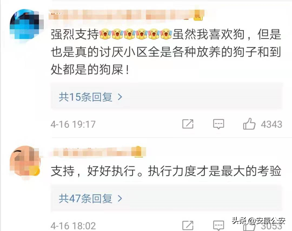Image resolution: width=292 pixels, height=231 pixels.
Task: Open first commenter's blurred username
Action: coord(127,15)
